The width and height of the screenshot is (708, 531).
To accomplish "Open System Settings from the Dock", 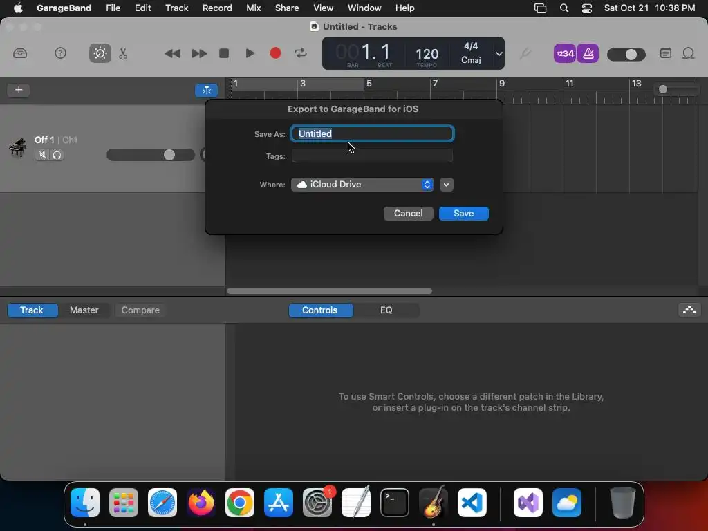I will pyautogui.click(x=317, y=503).
